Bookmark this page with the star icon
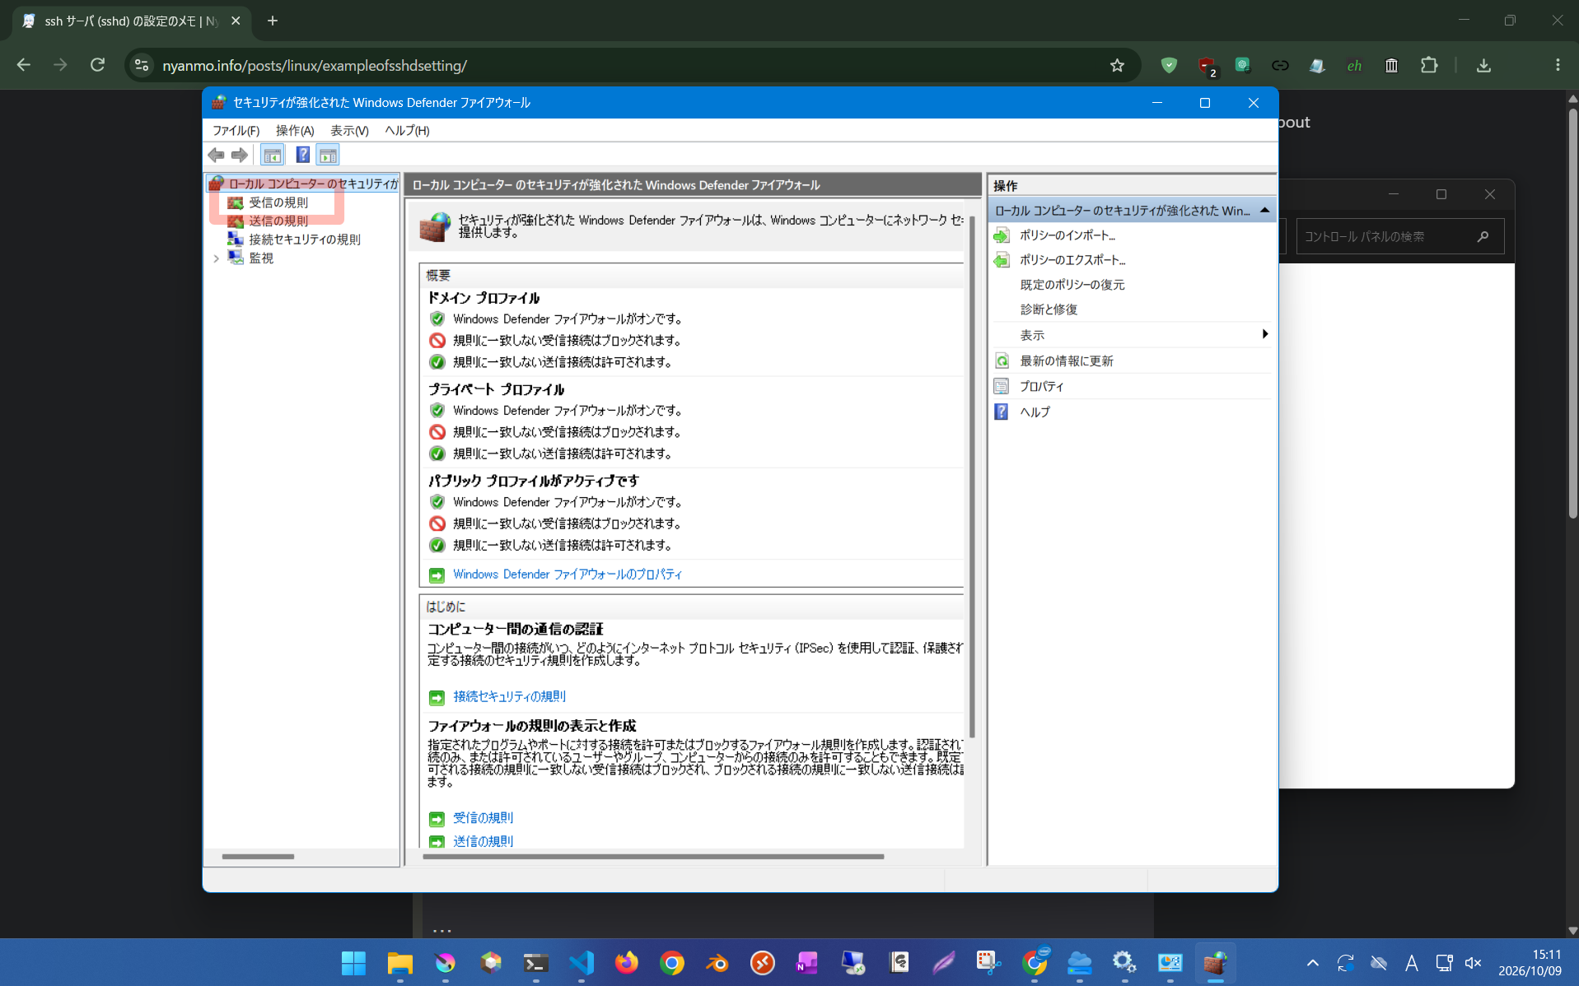The image size is (1579, 986). [1117, 65]
